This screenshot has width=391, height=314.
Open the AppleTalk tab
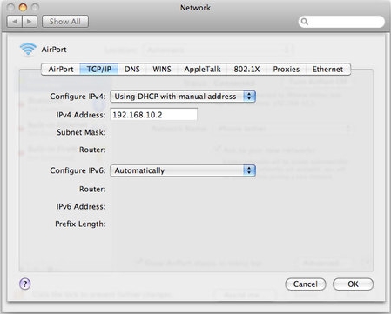coord(202,70)
